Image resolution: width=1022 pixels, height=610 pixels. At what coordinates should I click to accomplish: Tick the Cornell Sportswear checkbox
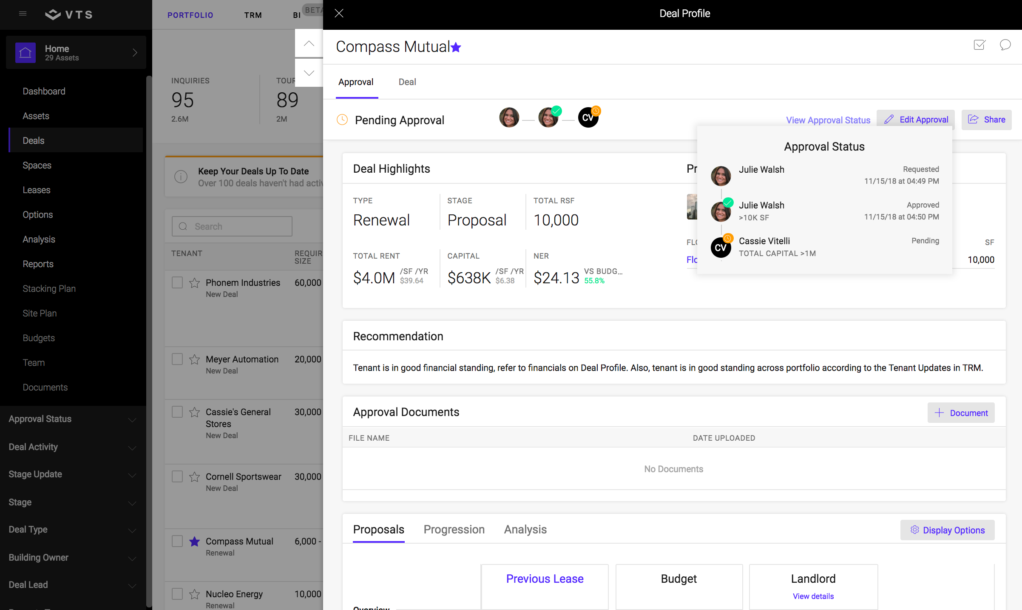(x=177, y=477)
